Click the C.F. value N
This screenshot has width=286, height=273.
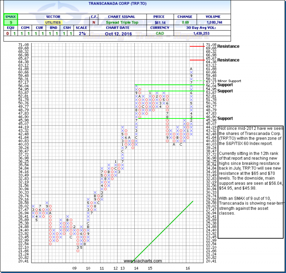click(x=94, y=23)
